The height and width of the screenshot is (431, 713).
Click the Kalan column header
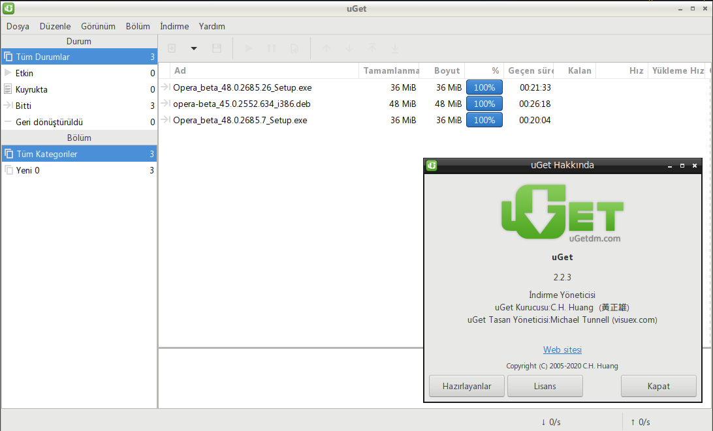pos(575,70)
